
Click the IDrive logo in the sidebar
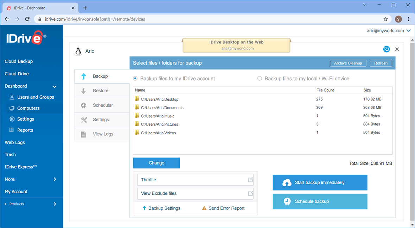point(26,38)
